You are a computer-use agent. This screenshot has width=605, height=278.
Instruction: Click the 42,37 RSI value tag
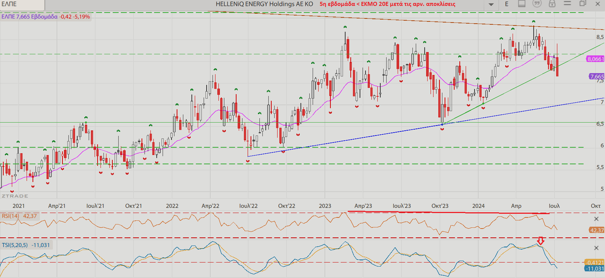596,230
